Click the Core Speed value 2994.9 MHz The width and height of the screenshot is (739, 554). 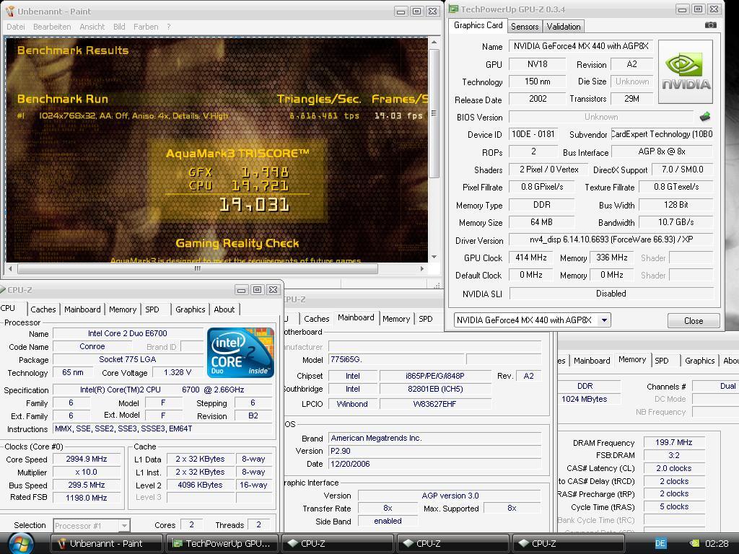(87, 459)
